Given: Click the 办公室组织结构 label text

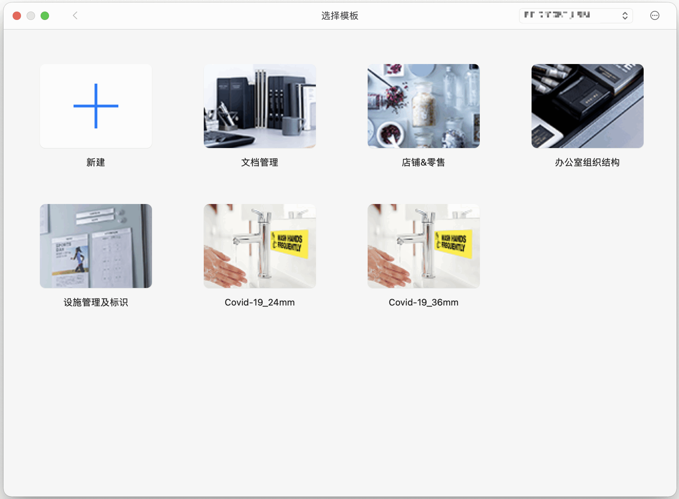Looking at the screenshot, I should click(587, 162).
